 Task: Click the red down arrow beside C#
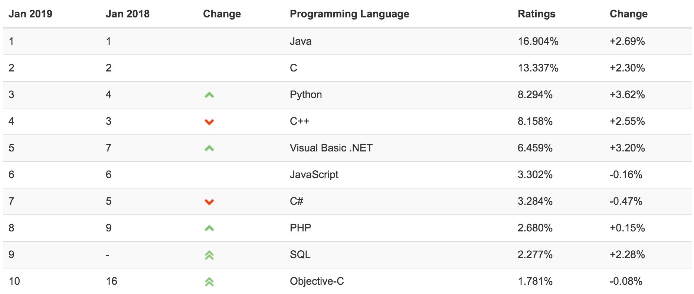click(209, 202)
